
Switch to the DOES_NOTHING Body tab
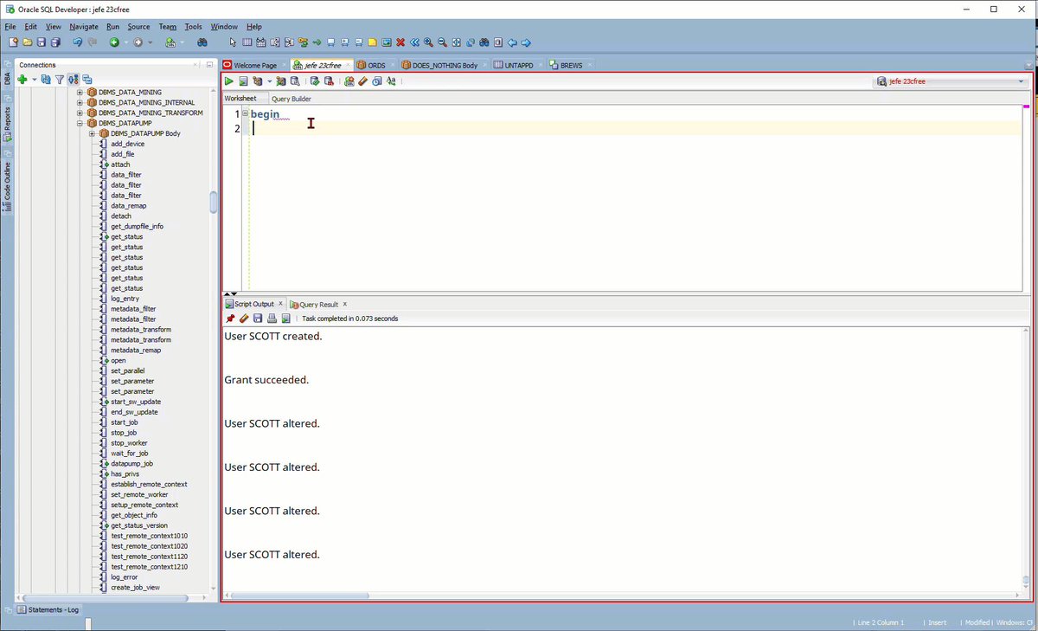click(x=445, y=65)
